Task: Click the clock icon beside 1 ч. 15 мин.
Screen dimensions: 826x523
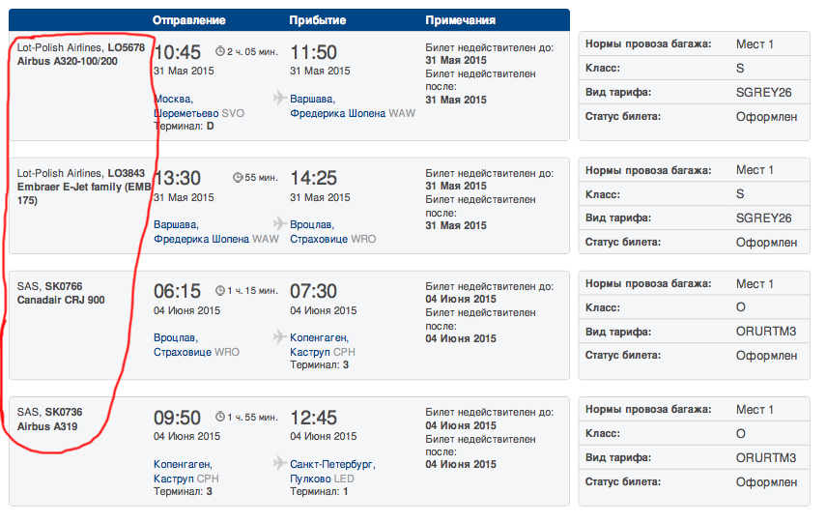Action: (x=219, y=290)
